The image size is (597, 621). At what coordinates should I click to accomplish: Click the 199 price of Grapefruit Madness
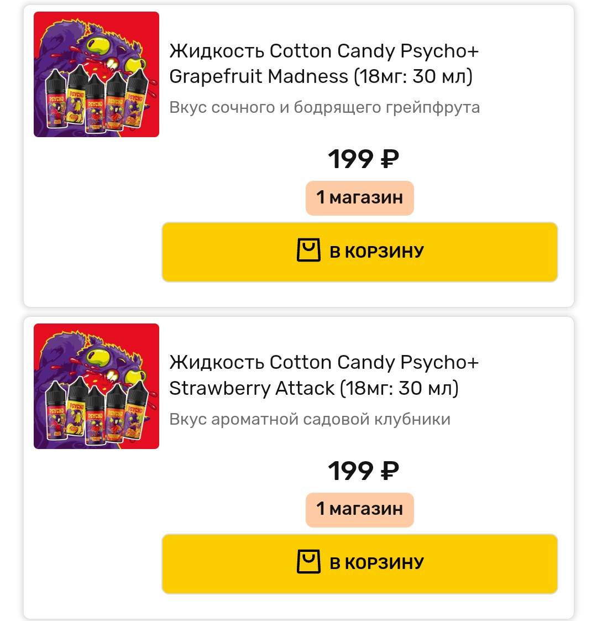click(350, 160)
